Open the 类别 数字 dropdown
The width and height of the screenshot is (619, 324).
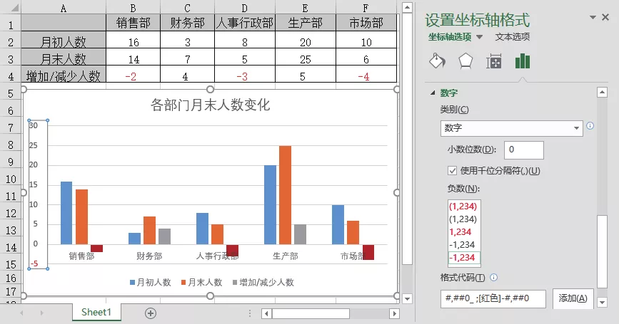pos(512,128)
